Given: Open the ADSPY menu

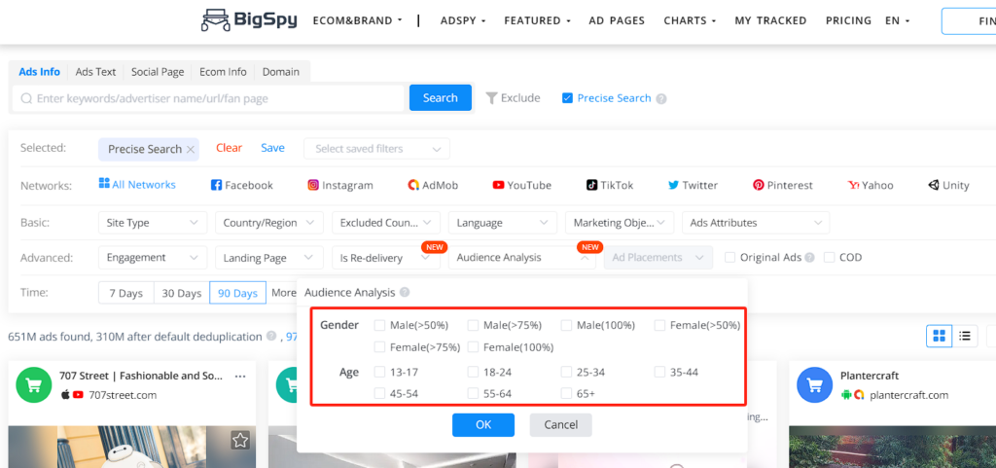Looking at the screenshot, I should click(x=463, y=20).
